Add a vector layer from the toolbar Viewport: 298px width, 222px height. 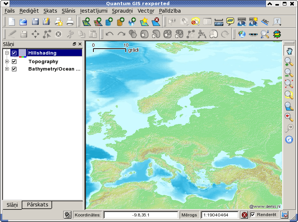(86, 22)
